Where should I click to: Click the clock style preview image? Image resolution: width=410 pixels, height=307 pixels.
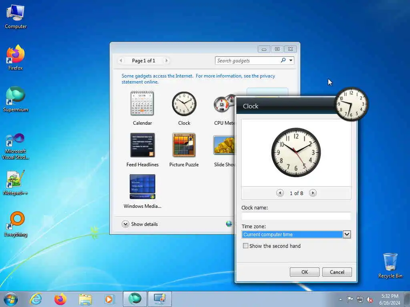click(296, 152)
